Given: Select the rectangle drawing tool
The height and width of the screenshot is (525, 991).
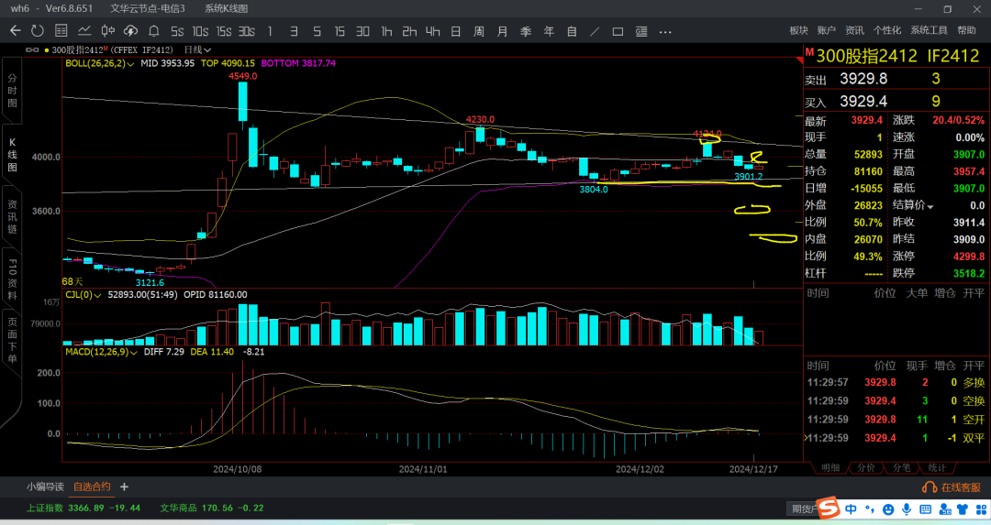Looking at the screenshot, I should click(618, 31).
